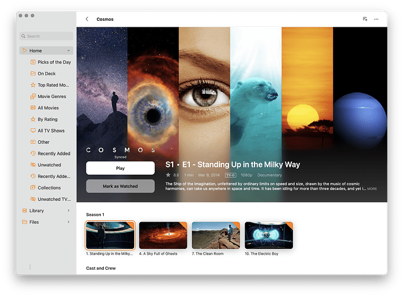This screenshot has width=404, height=297.
Task: Click the Picks of the Day icon
Action: click(33, 62)
